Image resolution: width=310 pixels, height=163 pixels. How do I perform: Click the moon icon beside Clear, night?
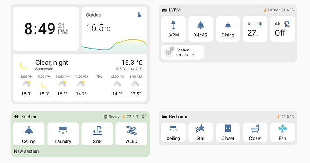24,65
